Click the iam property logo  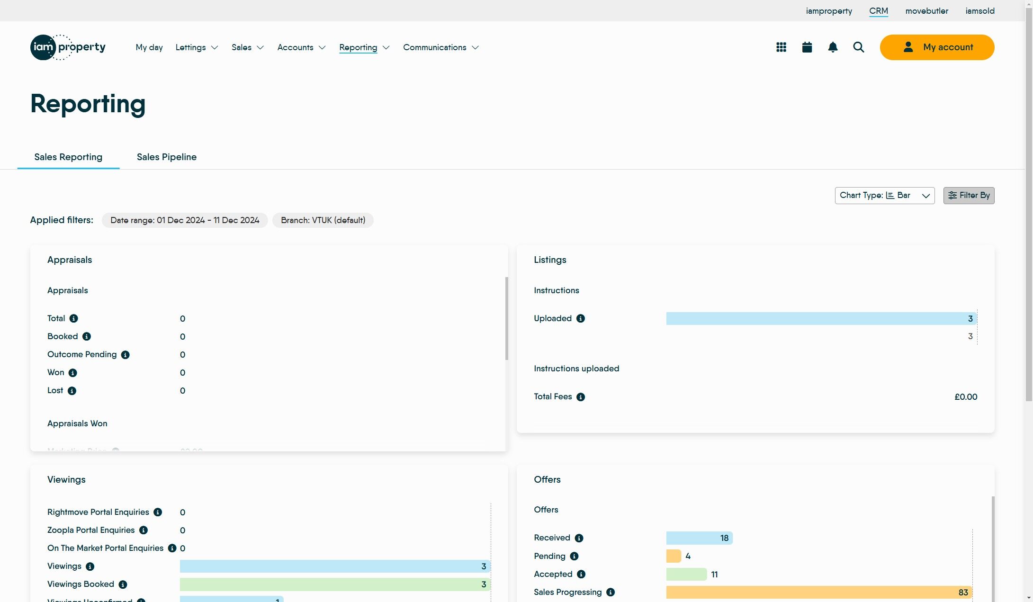[68, 47]
